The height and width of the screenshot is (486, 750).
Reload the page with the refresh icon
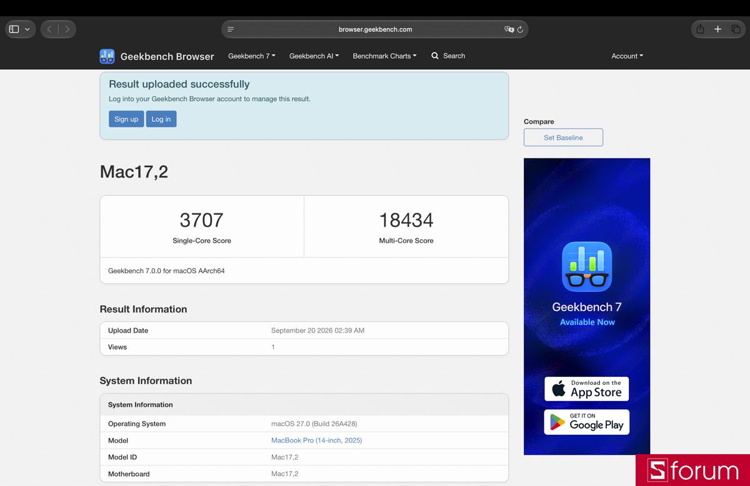point(520,29)
